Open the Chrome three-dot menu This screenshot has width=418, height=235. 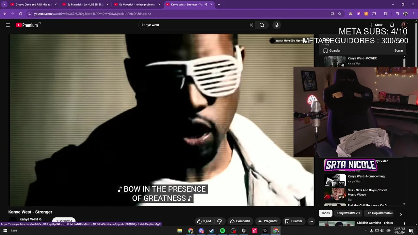tap(413, 14)
